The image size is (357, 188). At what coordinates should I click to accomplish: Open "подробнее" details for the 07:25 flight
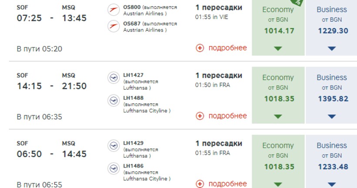click(227, 48)
